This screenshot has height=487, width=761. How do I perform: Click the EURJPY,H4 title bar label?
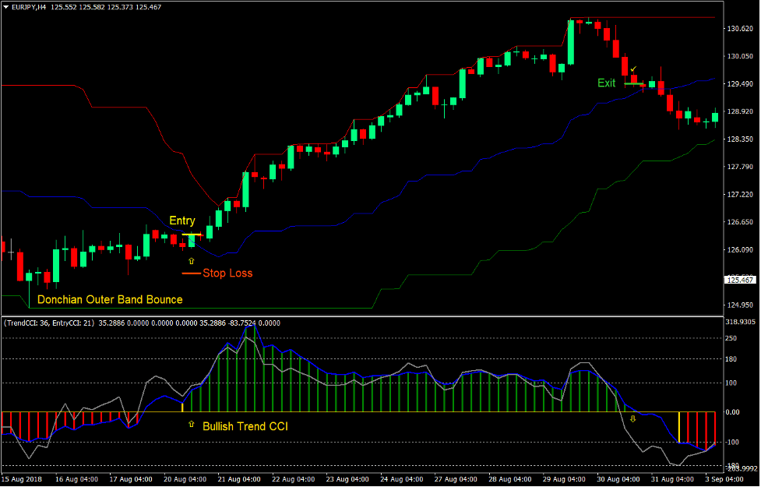[27, 6]
